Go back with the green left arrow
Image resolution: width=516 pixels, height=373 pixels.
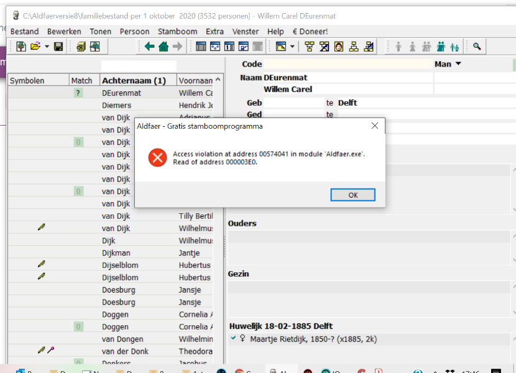(x=149, y=47)
